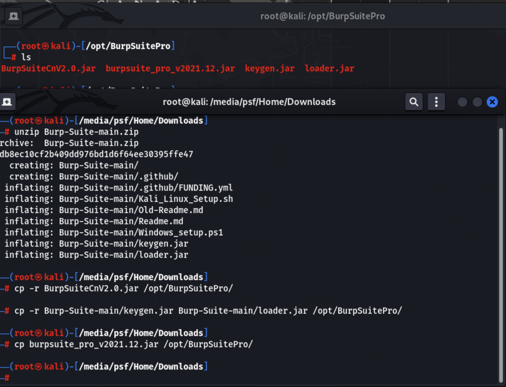
Task: Click the Downloads terminal vertical scrollbar
Action: pos(501,253)
